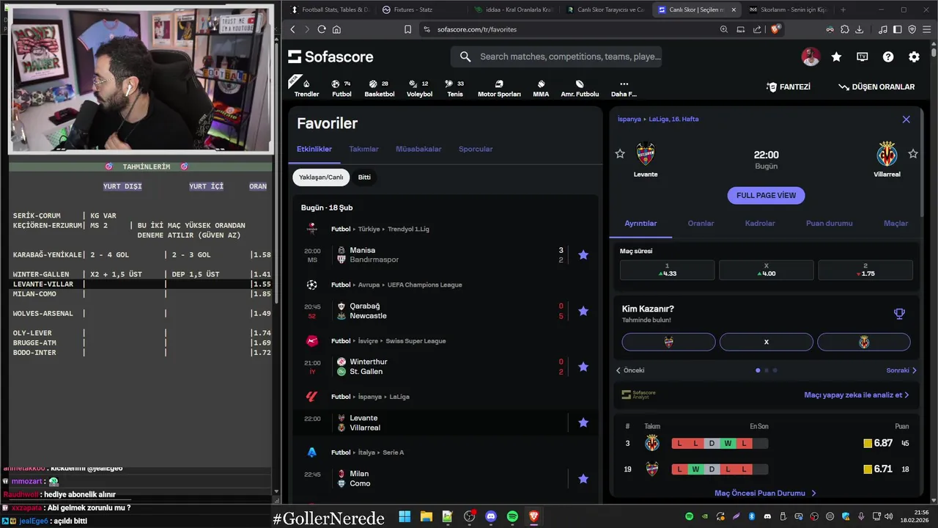Go to the Sonraki card
This screenshot has height=528, width=938.
[901, 370]
